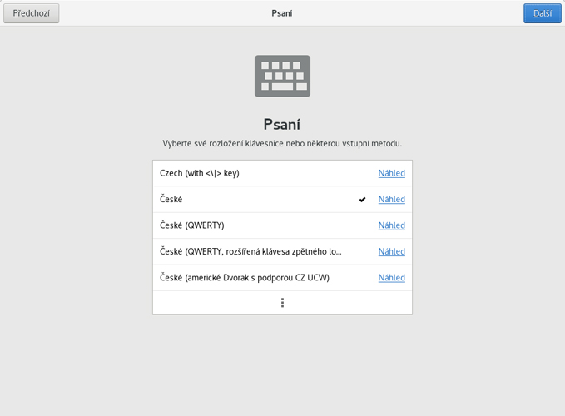Click the large Psaní heading
Viewport: 565px width, 416px height.
(282, 125)
